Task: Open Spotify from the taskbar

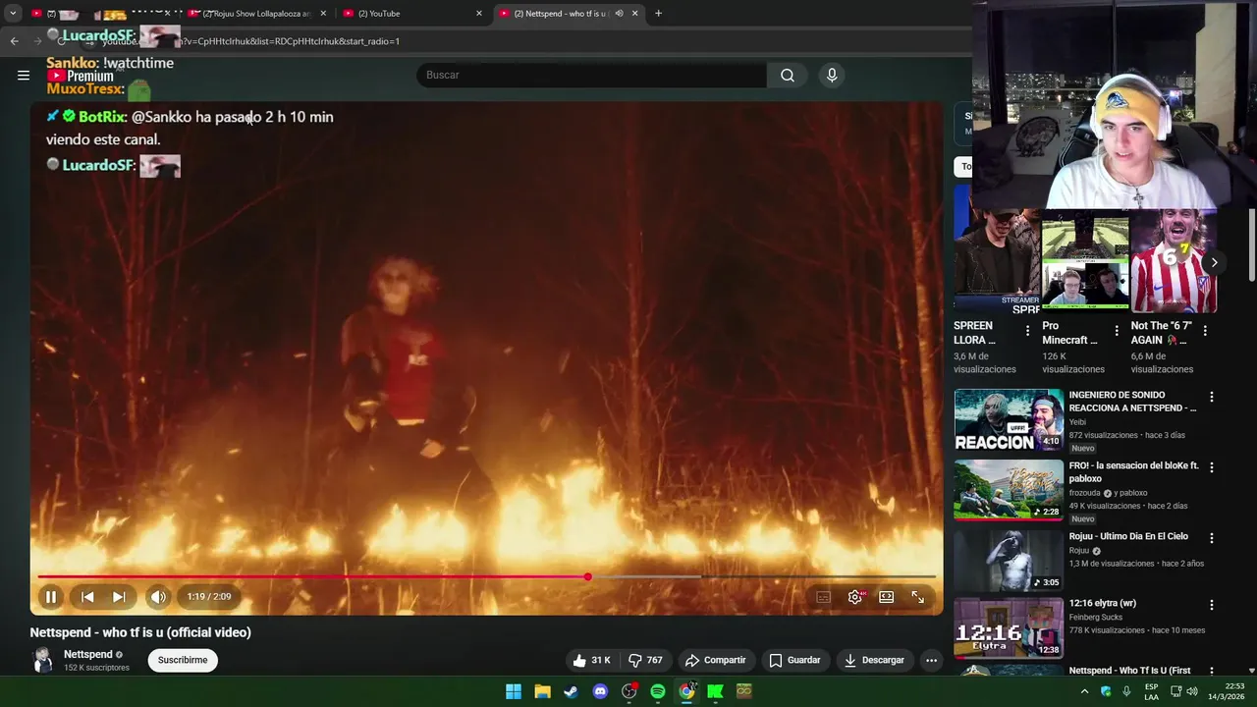Action: (x=658, y=691)
